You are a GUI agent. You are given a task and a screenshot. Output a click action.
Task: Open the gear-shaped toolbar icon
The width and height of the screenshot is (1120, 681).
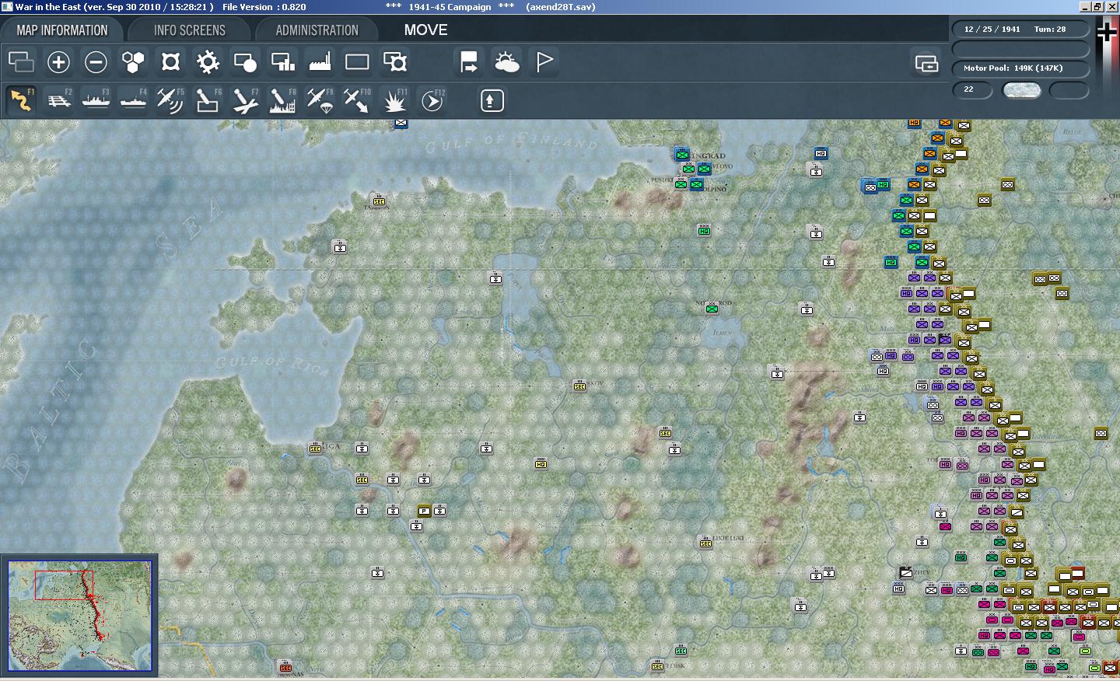[x=208, y=61]
